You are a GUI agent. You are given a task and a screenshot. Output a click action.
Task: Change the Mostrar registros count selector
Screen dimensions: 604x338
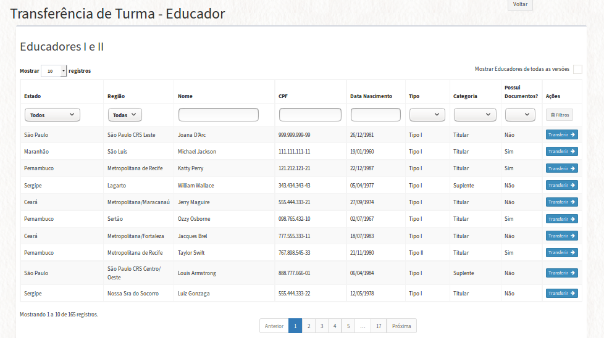(54, 71)
